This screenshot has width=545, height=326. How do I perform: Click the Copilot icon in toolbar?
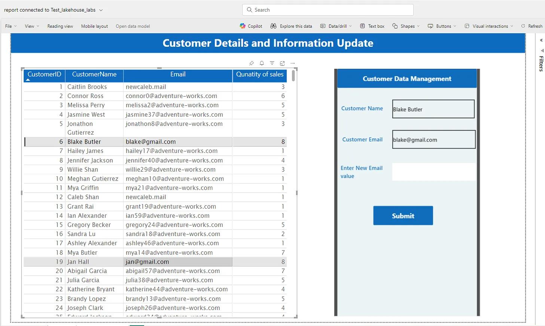click(x=243, y=26)
